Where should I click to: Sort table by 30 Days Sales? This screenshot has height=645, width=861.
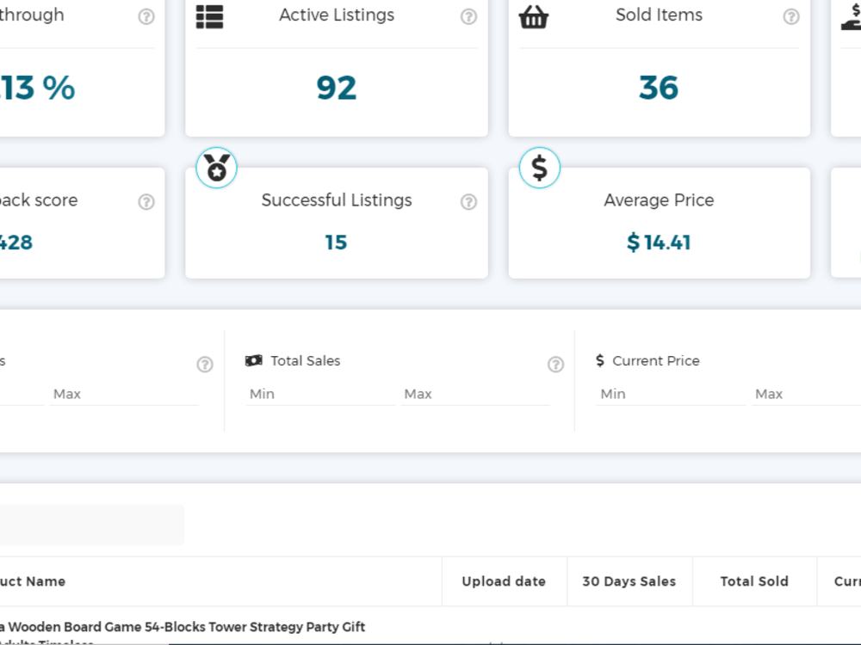[629, 581]
